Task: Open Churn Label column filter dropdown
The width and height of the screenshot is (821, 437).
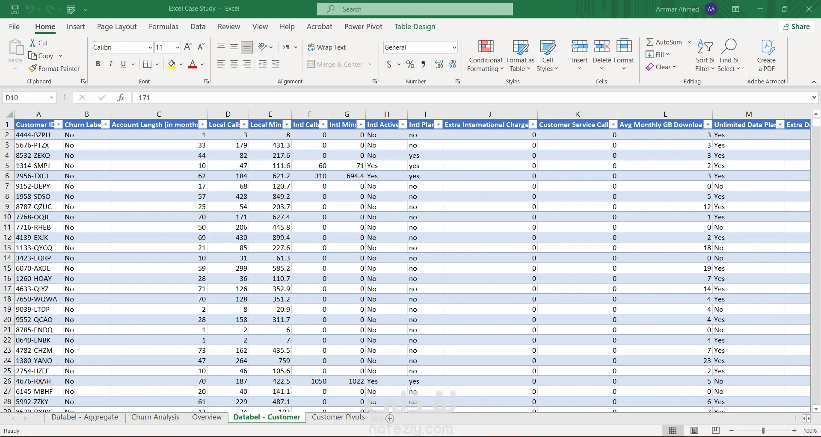Action: (x=106, y=124)
